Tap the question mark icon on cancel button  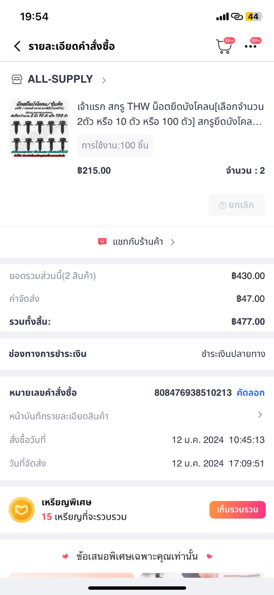click(x=223, y=205)
